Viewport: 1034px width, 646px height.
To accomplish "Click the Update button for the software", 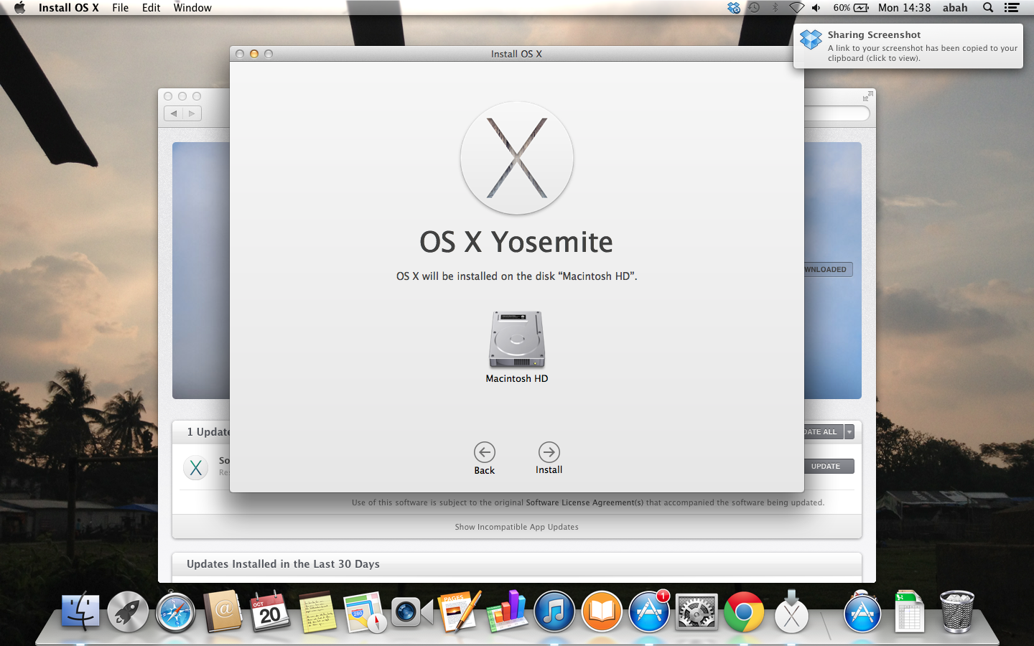I will (x=826, y=467).
